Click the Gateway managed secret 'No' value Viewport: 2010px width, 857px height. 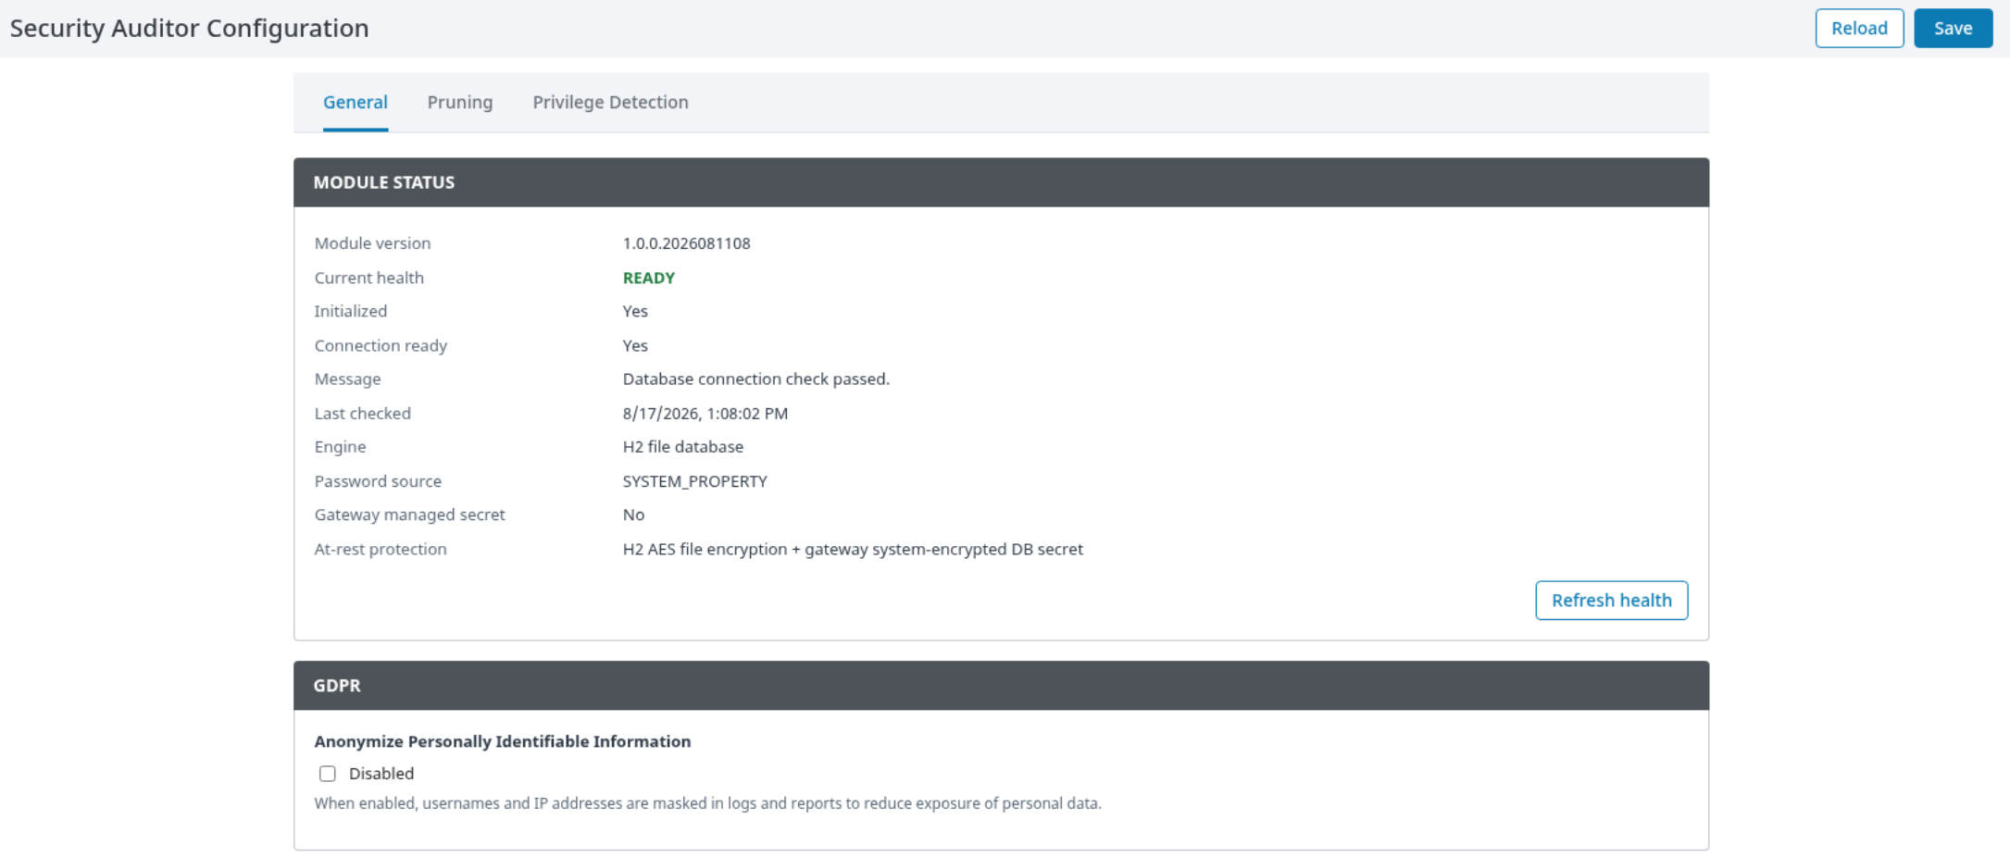click(633, 515)
